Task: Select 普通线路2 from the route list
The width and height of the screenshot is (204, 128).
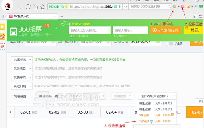Action: (155, 109)
